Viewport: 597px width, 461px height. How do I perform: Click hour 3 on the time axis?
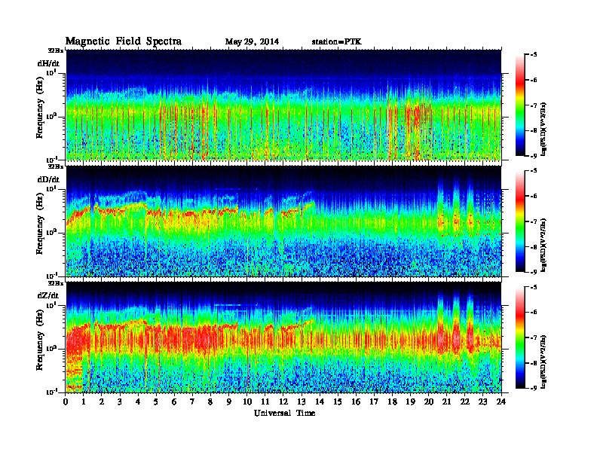tap(120, 401)
